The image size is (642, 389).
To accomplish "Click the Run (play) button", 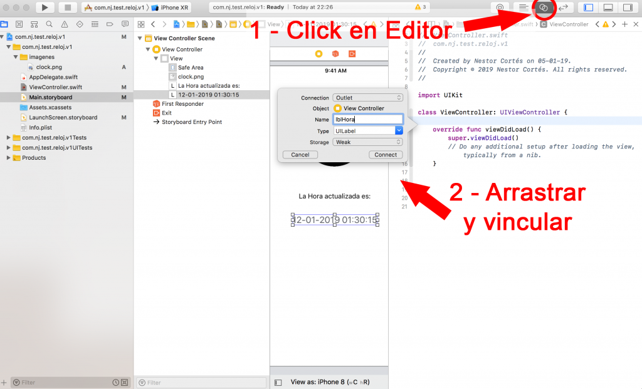I will point(45,8).
